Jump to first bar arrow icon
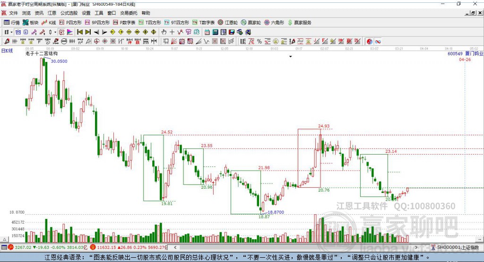The height and width of the screenshot is (262, 484). tap(79, 32)
